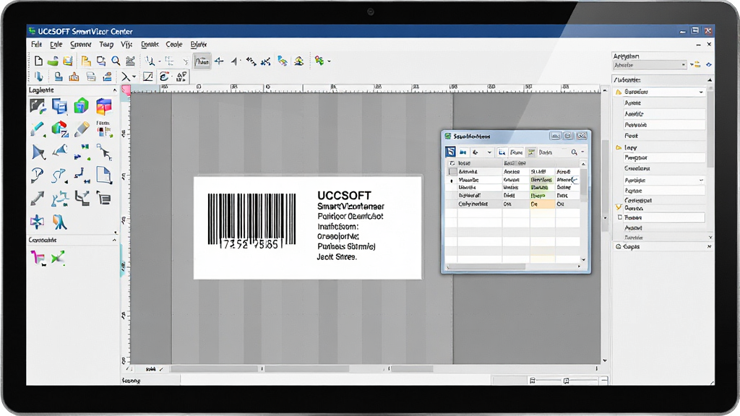Image resolution: width=740 pixels, height=416 pixels.
Task: Select the green crossing-arrows tool in the lower palette
Action: (58, 258)
